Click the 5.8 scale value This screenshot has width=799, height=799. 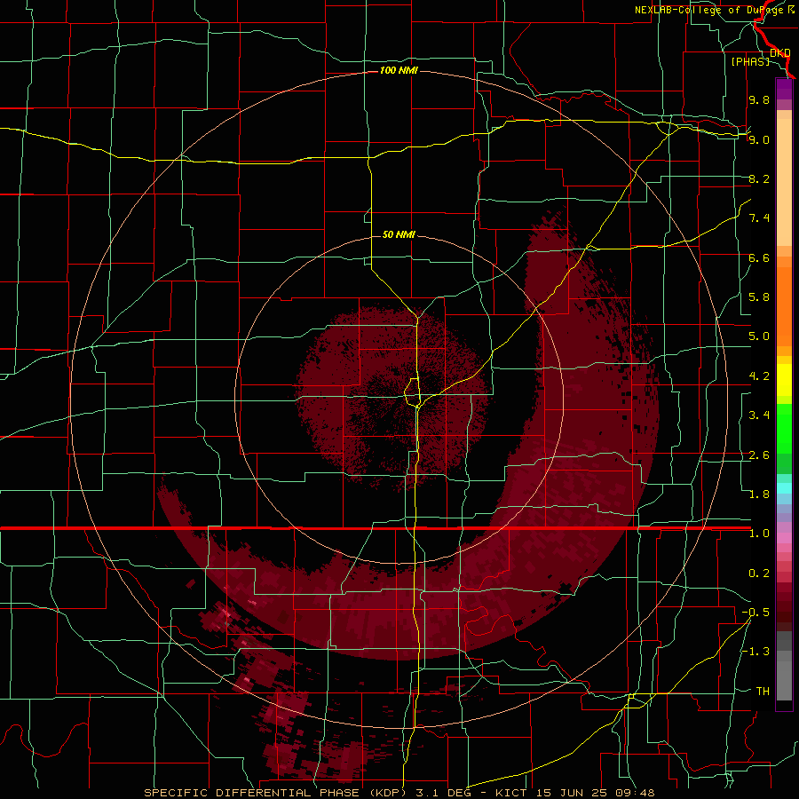759,297
